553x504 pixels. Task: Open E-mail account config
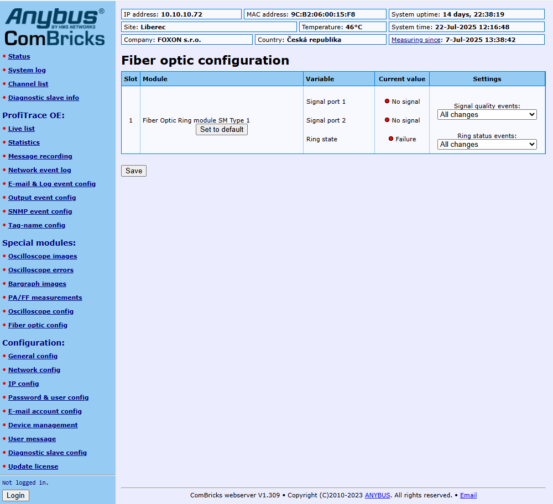tap(45, 411)
